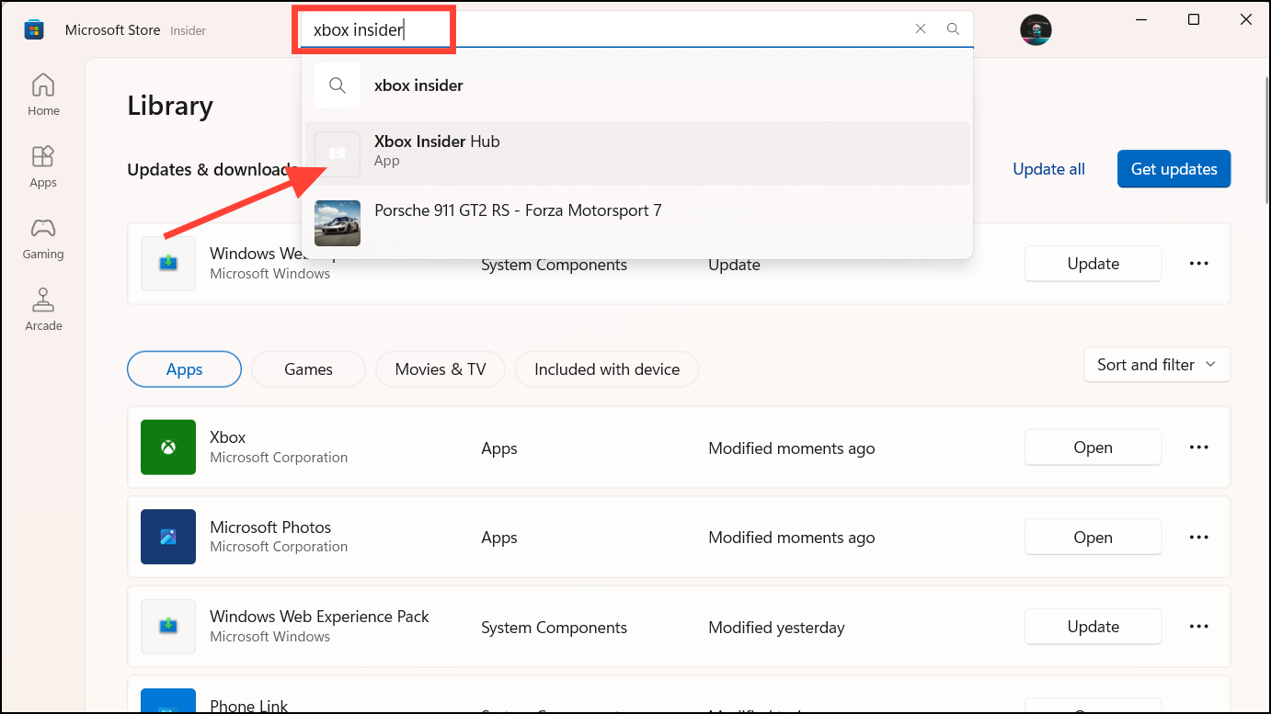Select Porsche 911 GT2 RS suggestion
This screenshot has height=714, width=1271.
pos(637,222)
